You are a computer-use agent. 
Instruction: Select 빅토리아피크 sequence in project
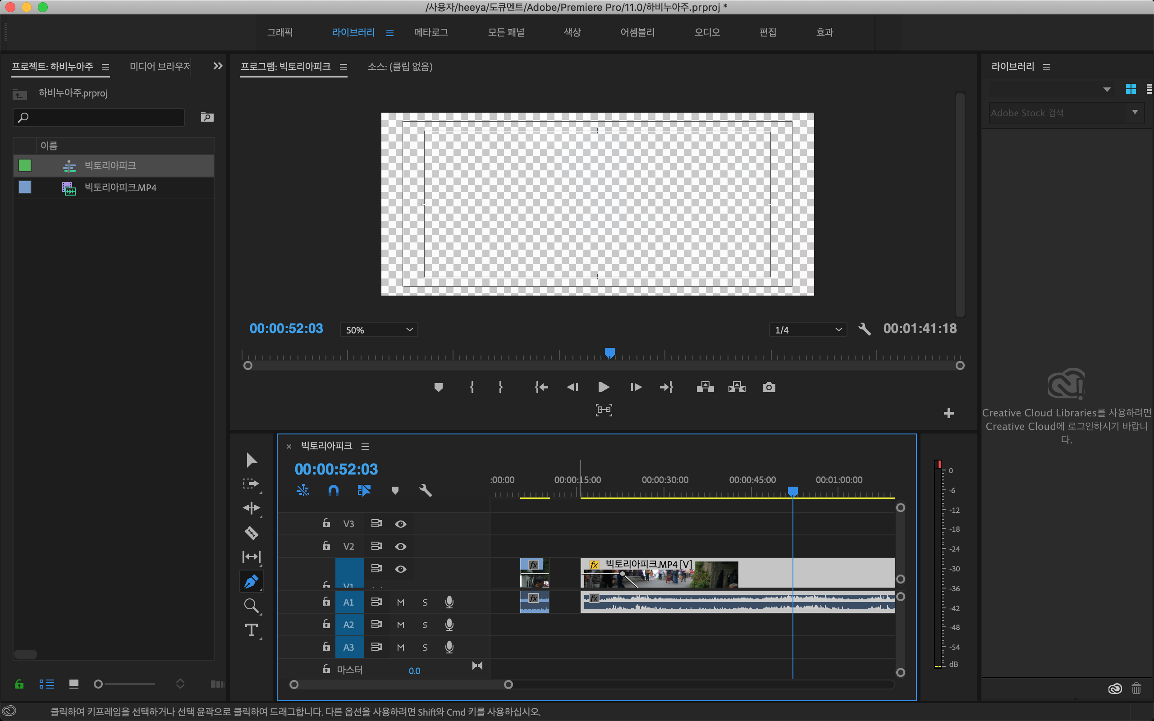(x=114, y=165)
